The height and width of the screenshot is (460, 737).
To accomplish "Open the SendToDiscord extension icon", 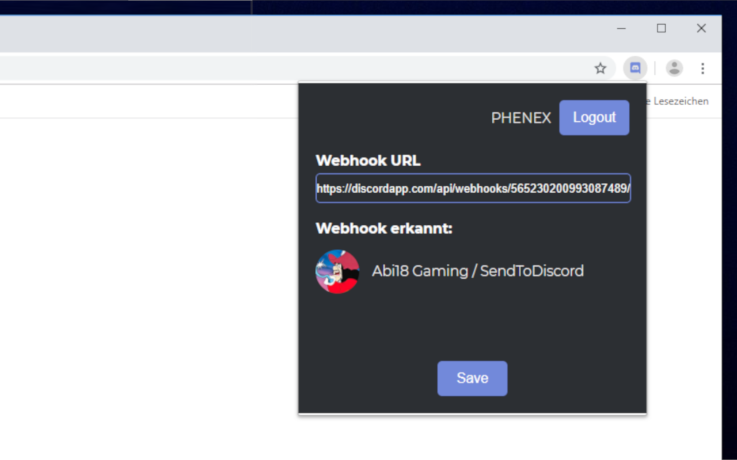I will 635,68.
